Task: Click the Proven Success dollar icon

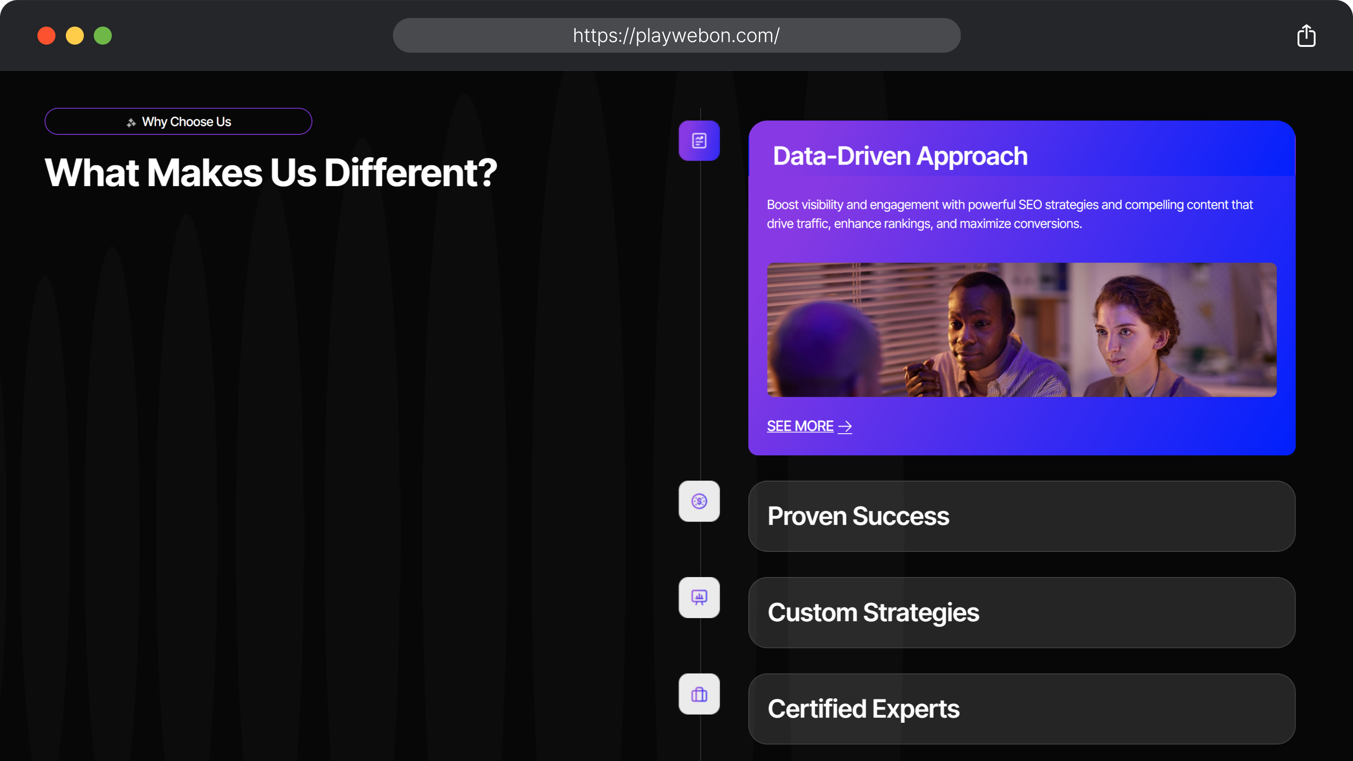Action: (699, 501)
